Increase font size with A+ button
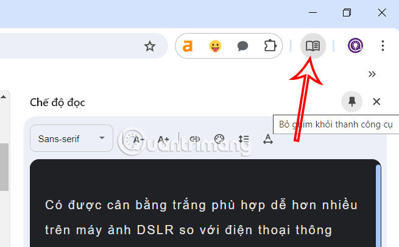The image size is (399, 247). pos(163,139)
